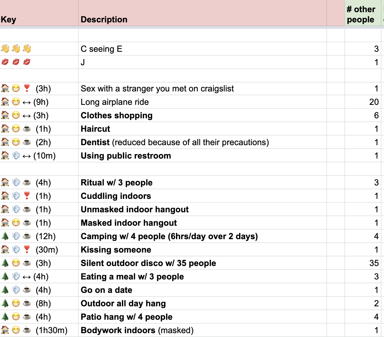The image size is (384, 337).
Task: Select the 'Key' column header
Action: pos(8,20)
